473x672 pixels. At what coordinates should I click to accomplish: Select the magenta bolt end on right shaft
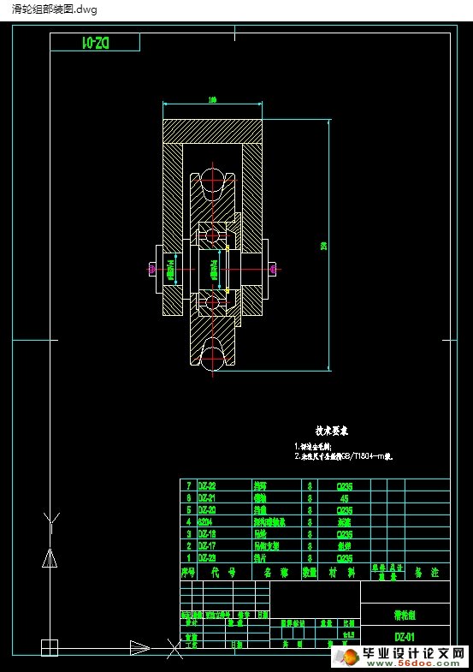click(x=274, y=269)
